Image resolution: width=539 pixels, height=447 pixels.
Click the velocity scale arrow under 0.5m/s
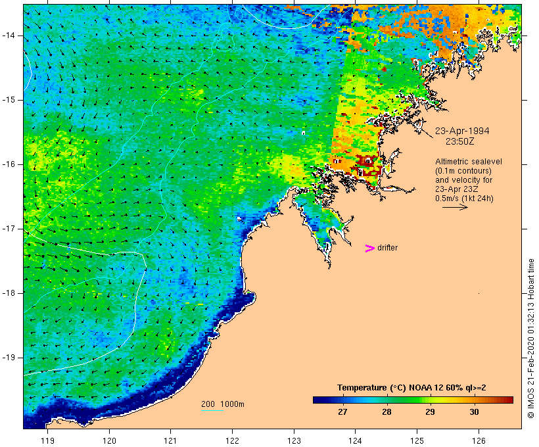point(455,207)
